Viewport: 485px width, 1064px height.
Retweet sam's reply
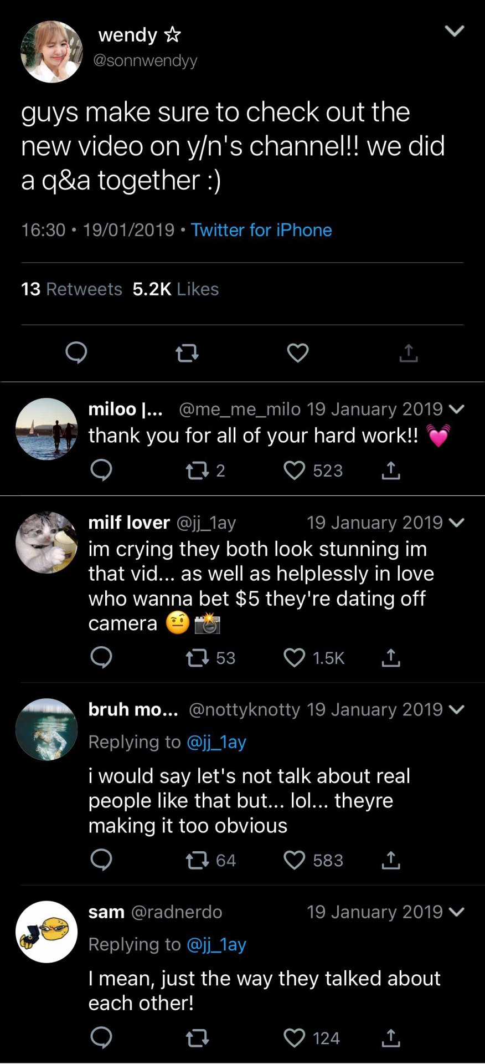(x=197, y=1038)
